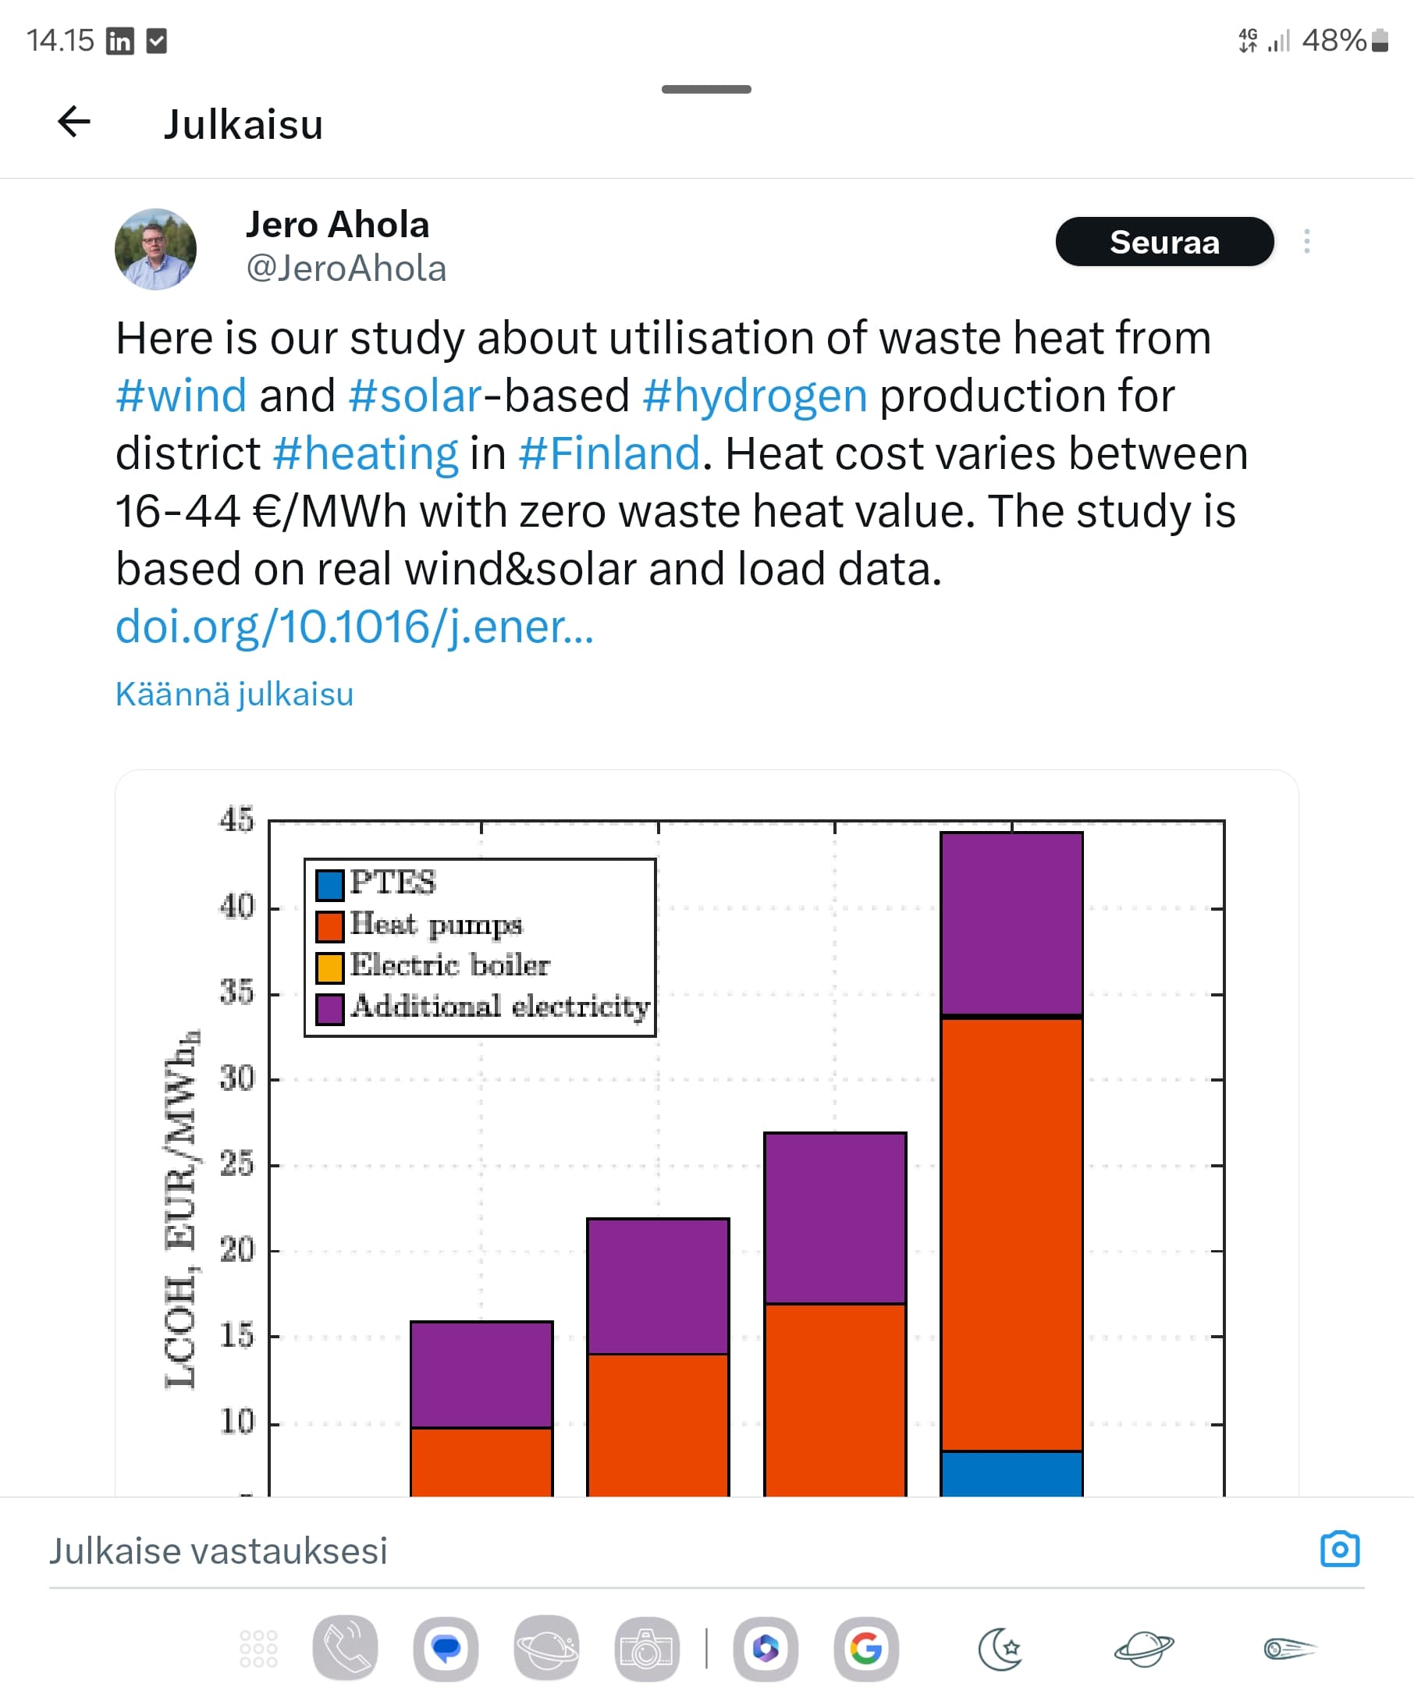Type in Julkaise vastauksesi reply field
This screenshot has height=1698, width=1414.
click(x=566, y=1551)
